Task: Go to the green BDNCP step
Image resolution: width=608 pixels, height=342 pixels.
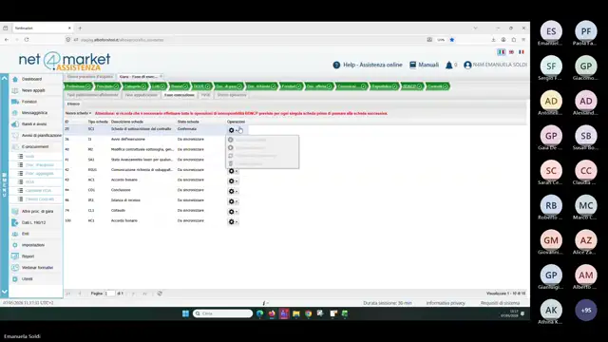Action: 411,86
